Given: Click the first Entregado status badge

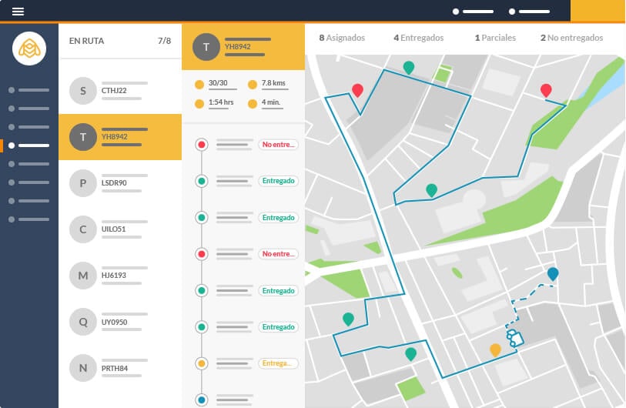Looking at the screenshot, I should point(278,181).
